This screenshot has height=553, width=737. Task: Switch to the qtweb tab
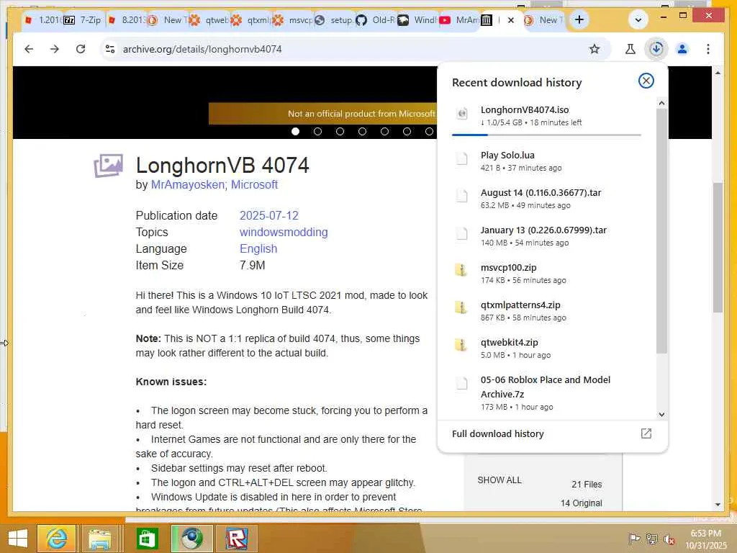[208, 20]
